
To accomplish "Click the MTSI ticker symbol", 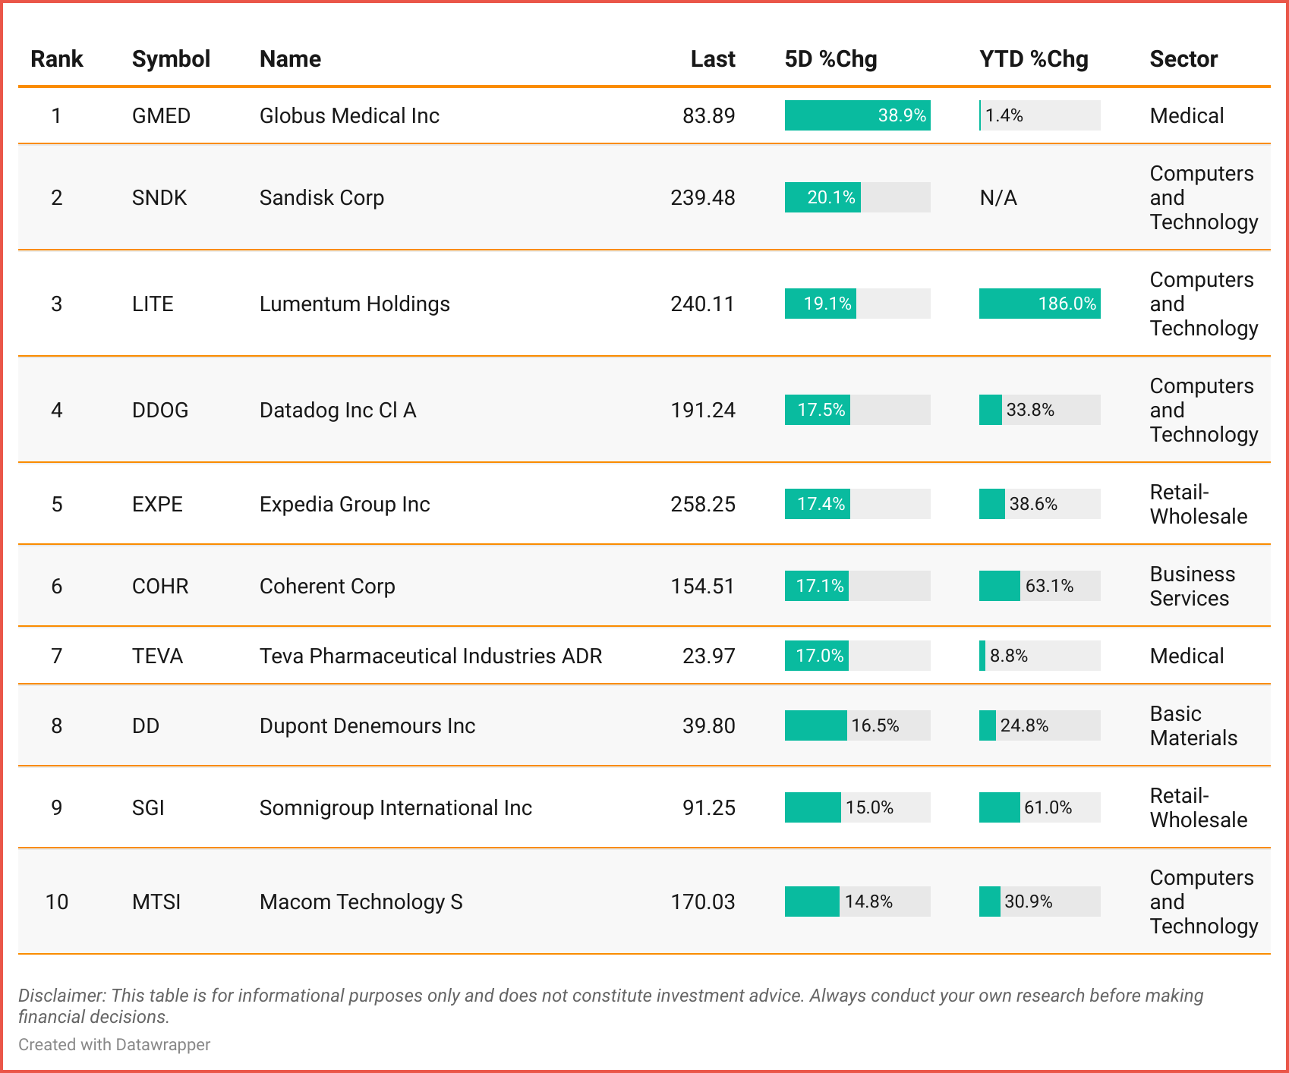I will (156, 902).
